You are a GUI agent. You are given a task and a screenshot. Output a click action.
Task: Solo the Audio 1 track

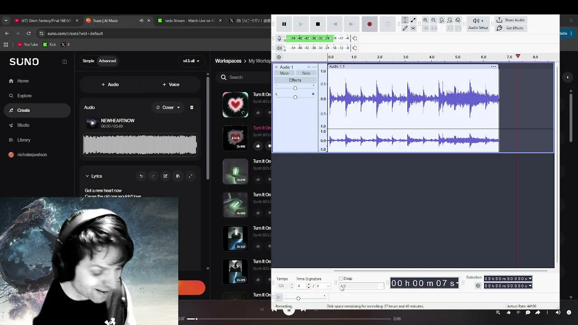[x=306, y=73]
